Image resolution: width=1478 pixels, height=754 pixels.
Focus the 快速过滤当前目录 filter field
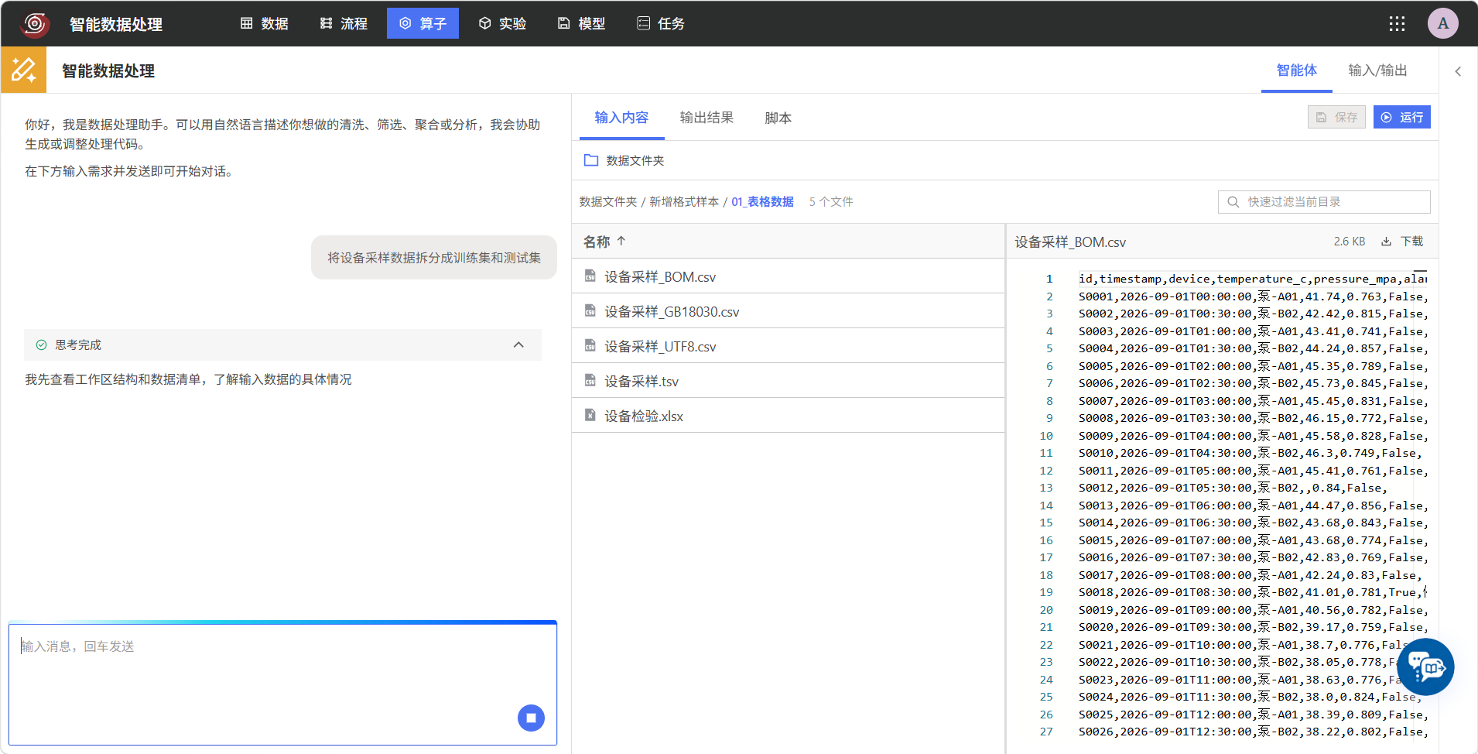pos(1324,202)
